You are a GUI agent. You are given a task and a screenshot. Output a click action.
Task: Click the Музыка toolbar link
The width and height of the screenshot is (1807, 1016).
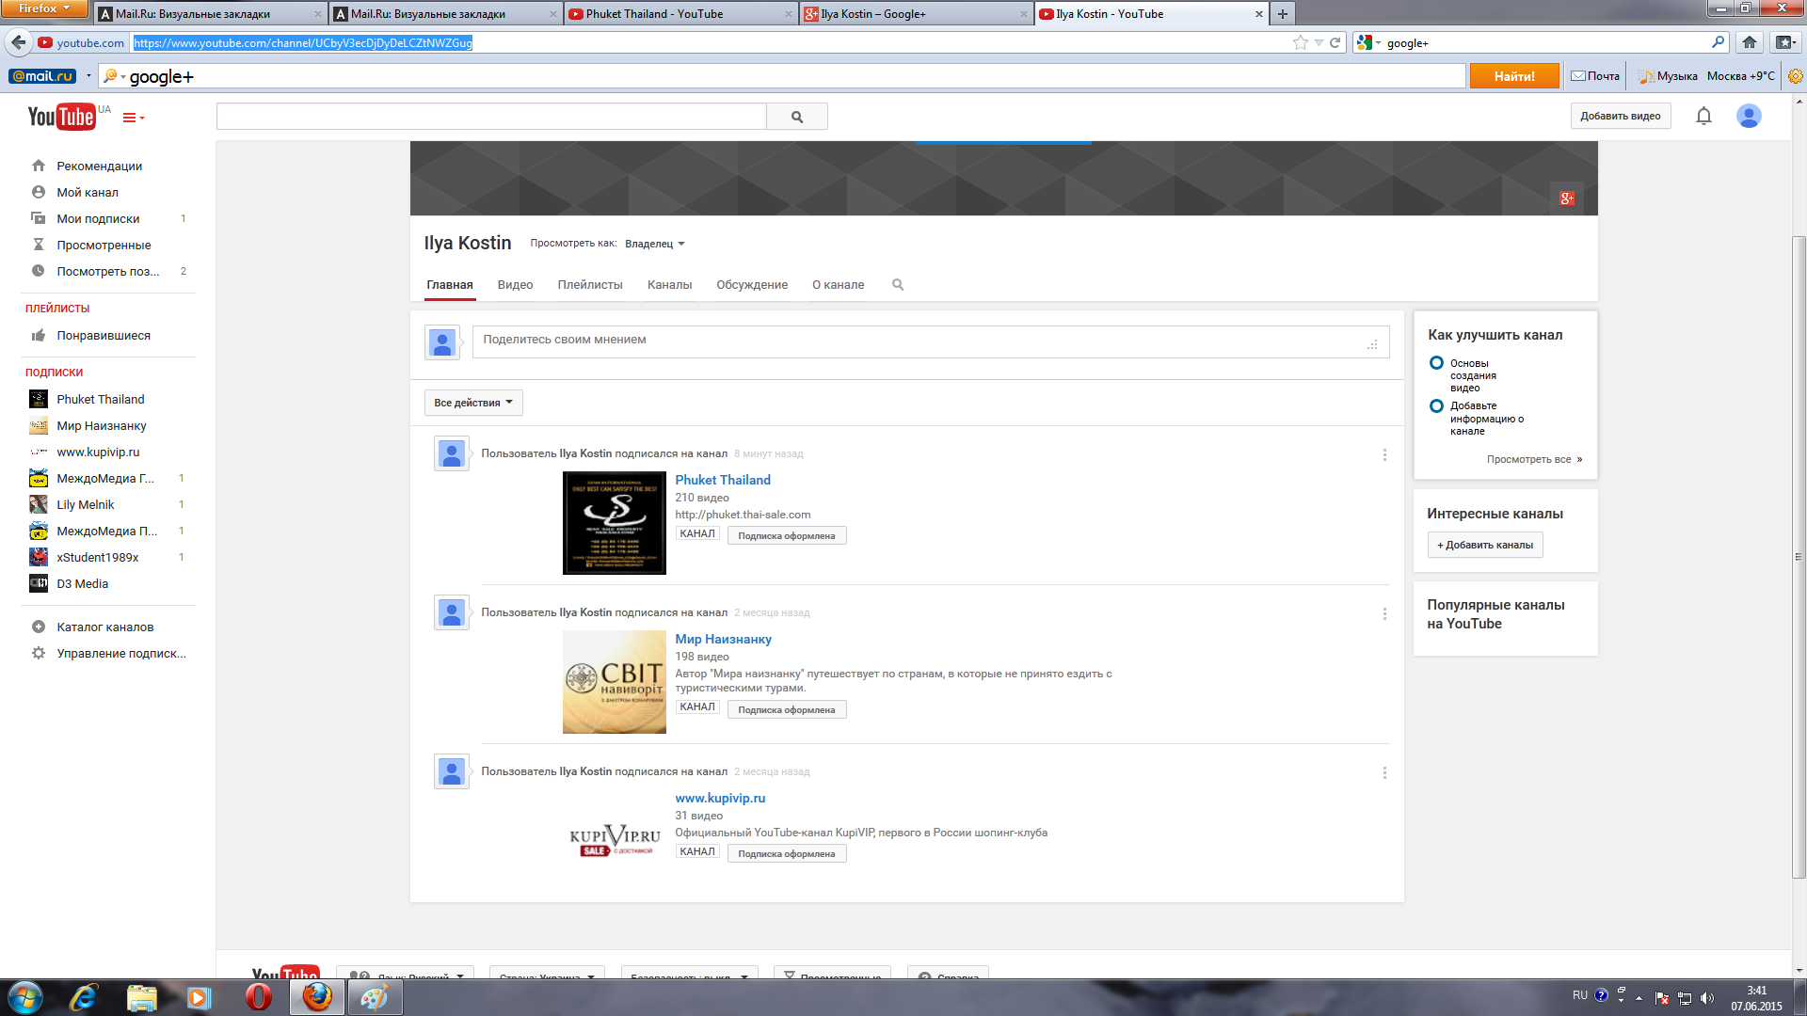pyautogui.click(x=1668, y=76)
